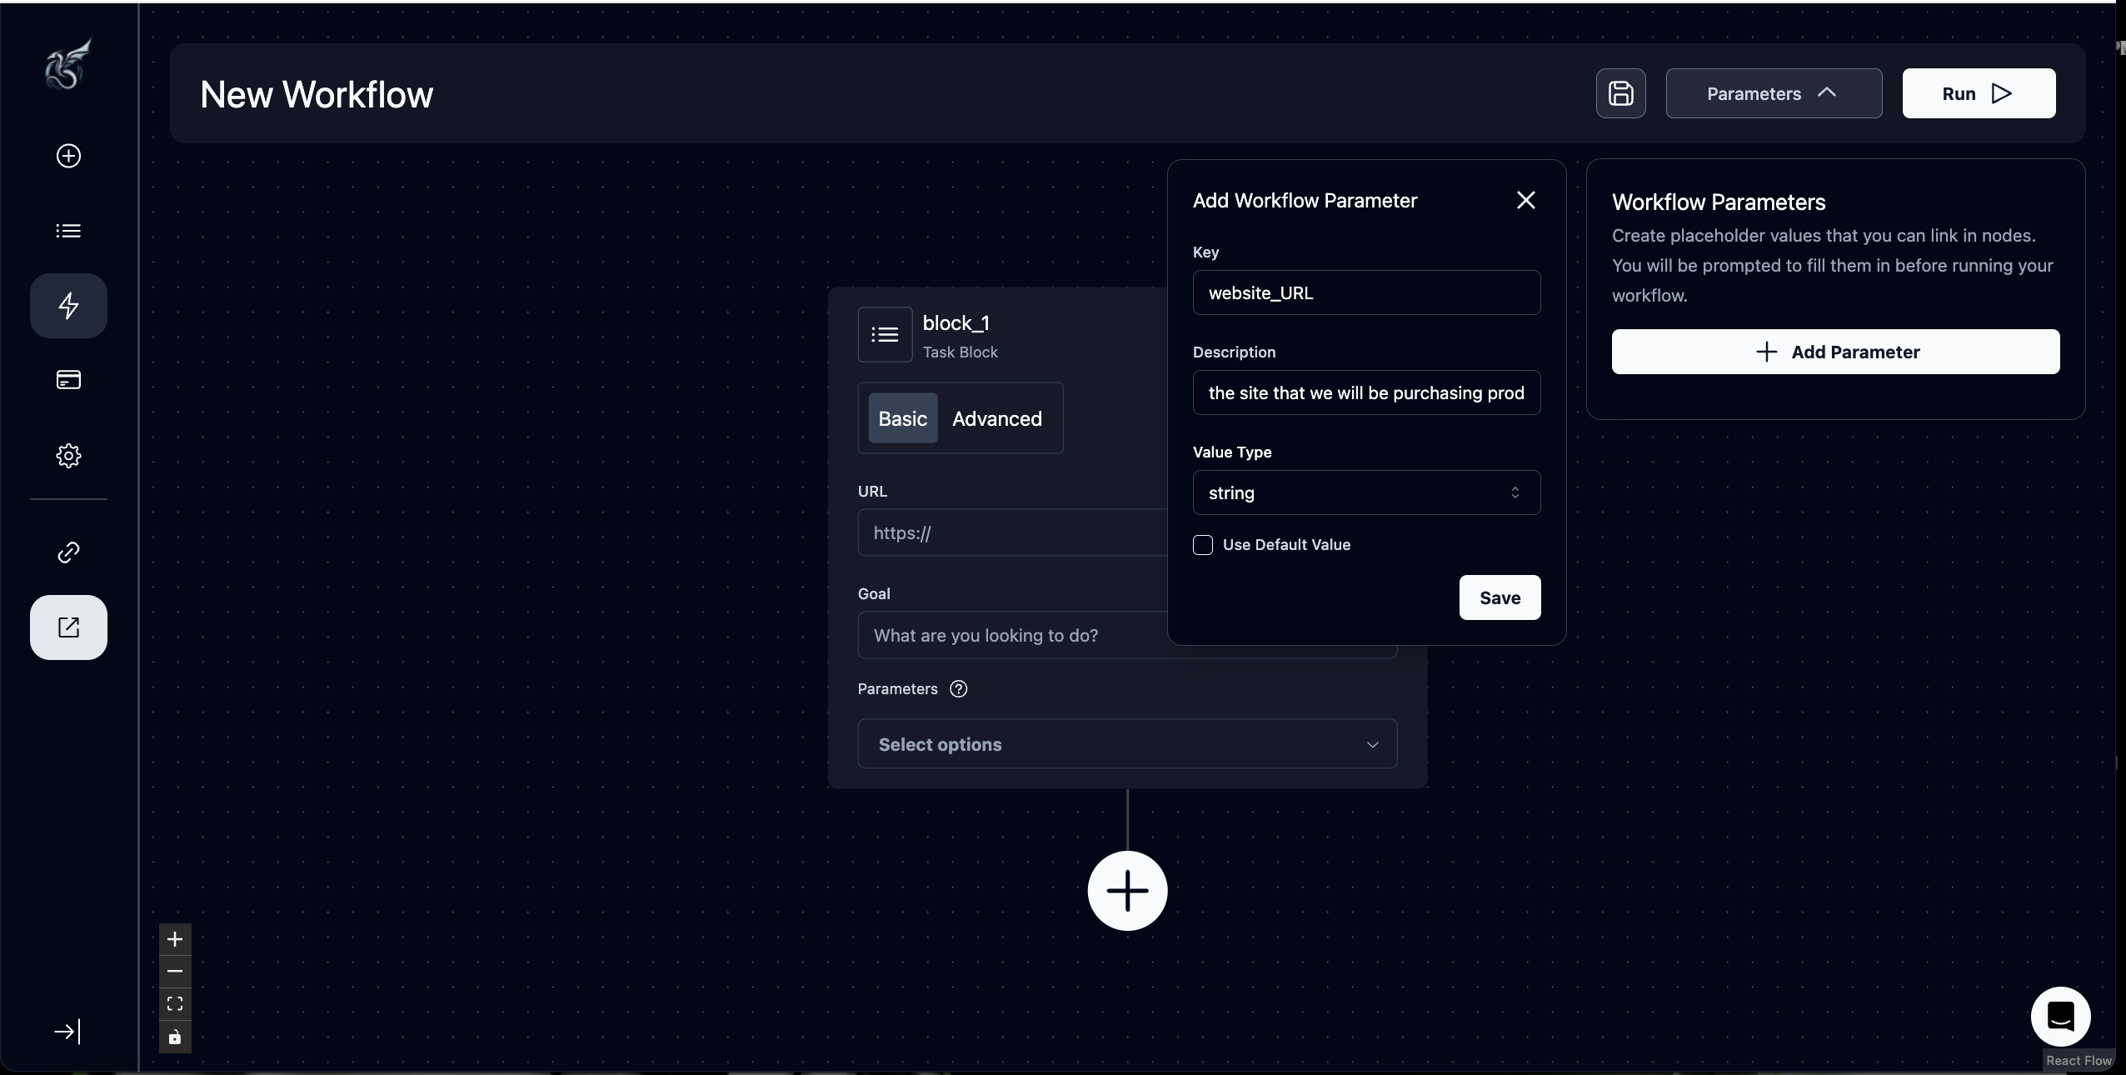Viewport: 2126px width, 1075px height.
Task: Click the Save button in parameter dialog
Action: click(1500, 597)
